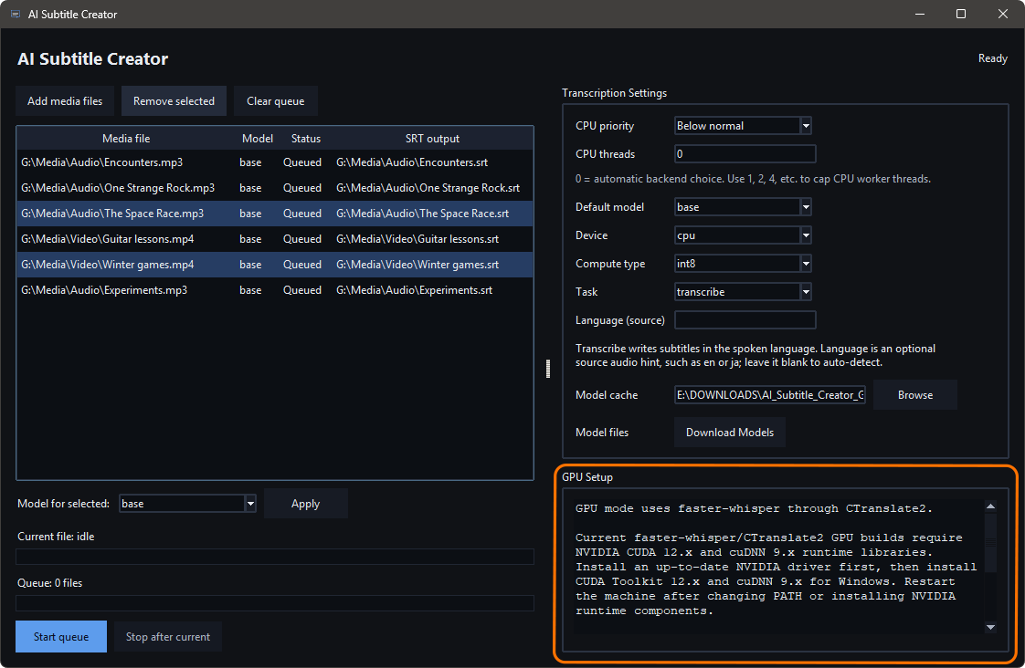This screenshot has height=668, width=1025.
Task: Click the Model column header
Action: point(258,139)
